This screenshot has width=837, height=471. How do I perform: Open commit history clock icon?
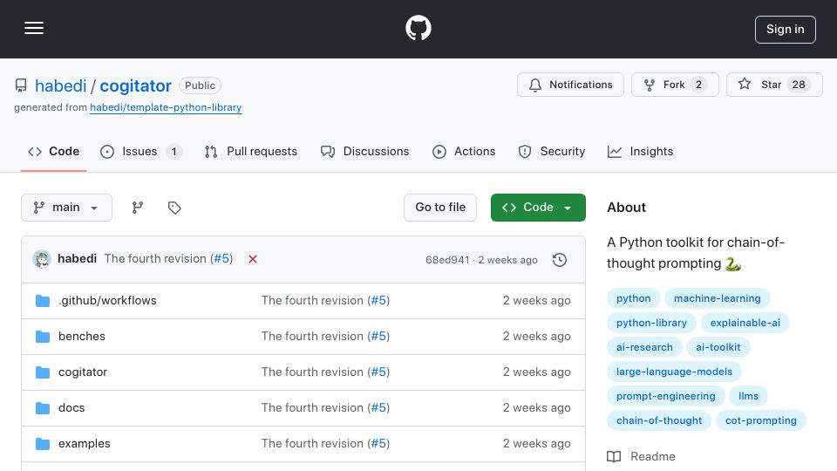[560, 260]
